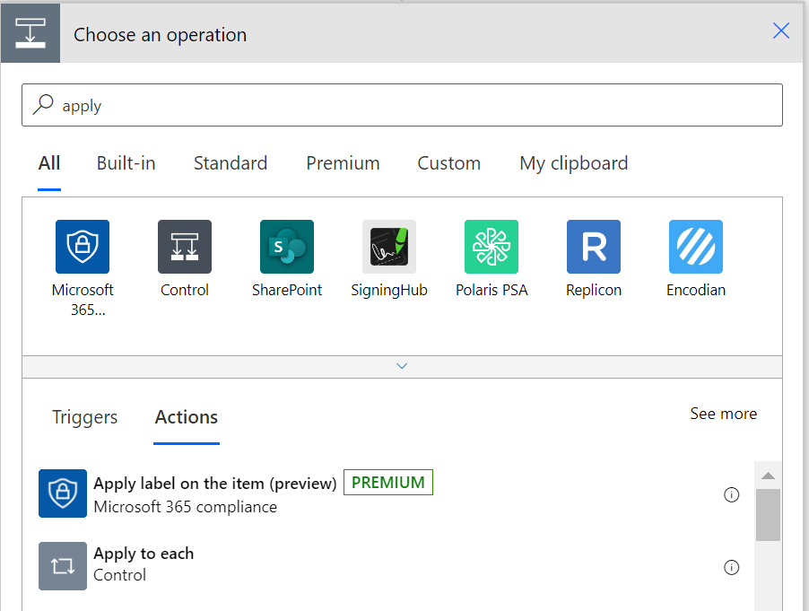The height and width of the screenshot is (611, 809).
Task: Choose the Control connector icon
Action: pos(185,247)
